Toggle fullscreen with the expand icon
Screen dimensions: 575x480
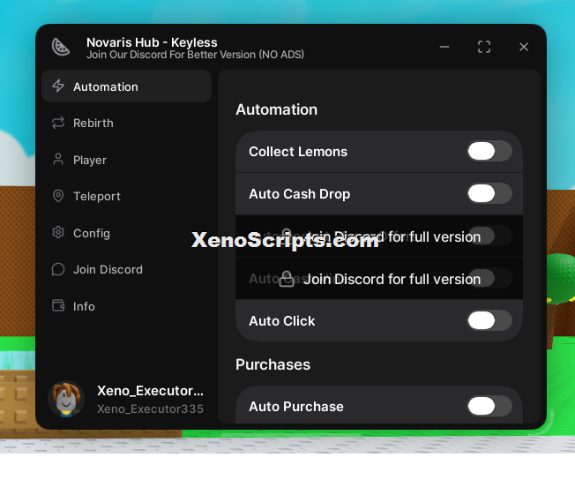point(484,47)
